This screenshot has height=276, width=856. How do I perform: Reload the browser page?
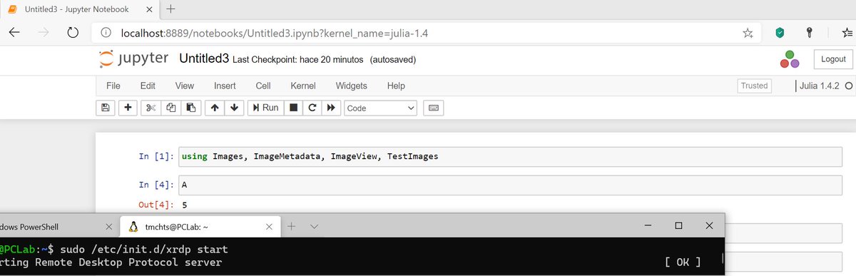72,33
